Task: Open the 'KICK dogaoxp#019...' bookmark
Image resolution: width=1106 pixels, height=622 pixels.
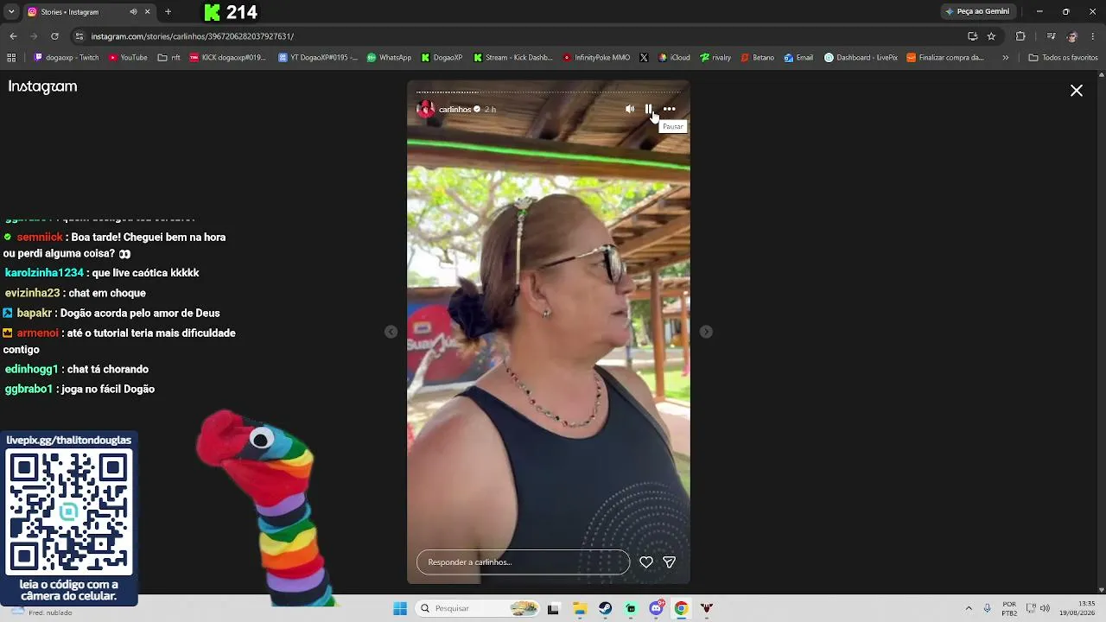Action: click(228, 58)
